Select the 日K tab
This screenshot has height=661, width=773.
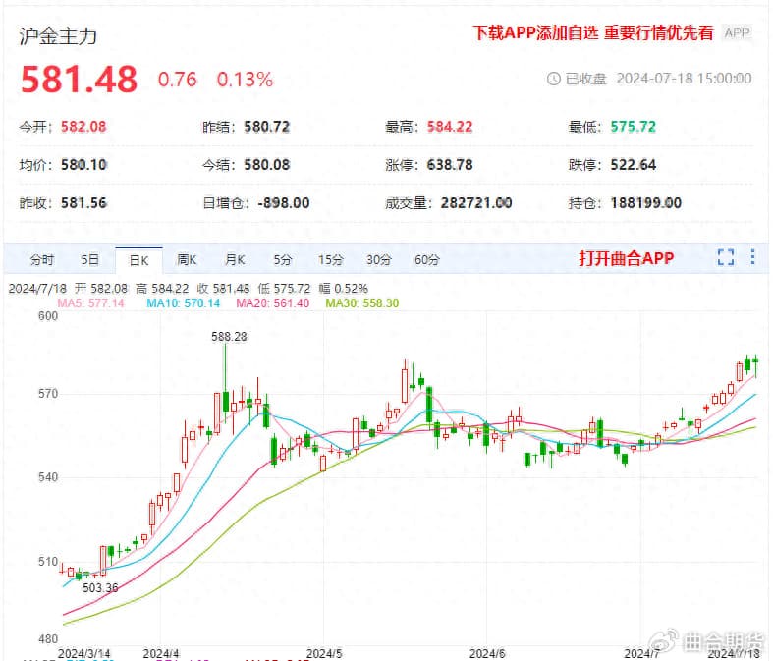138,260
